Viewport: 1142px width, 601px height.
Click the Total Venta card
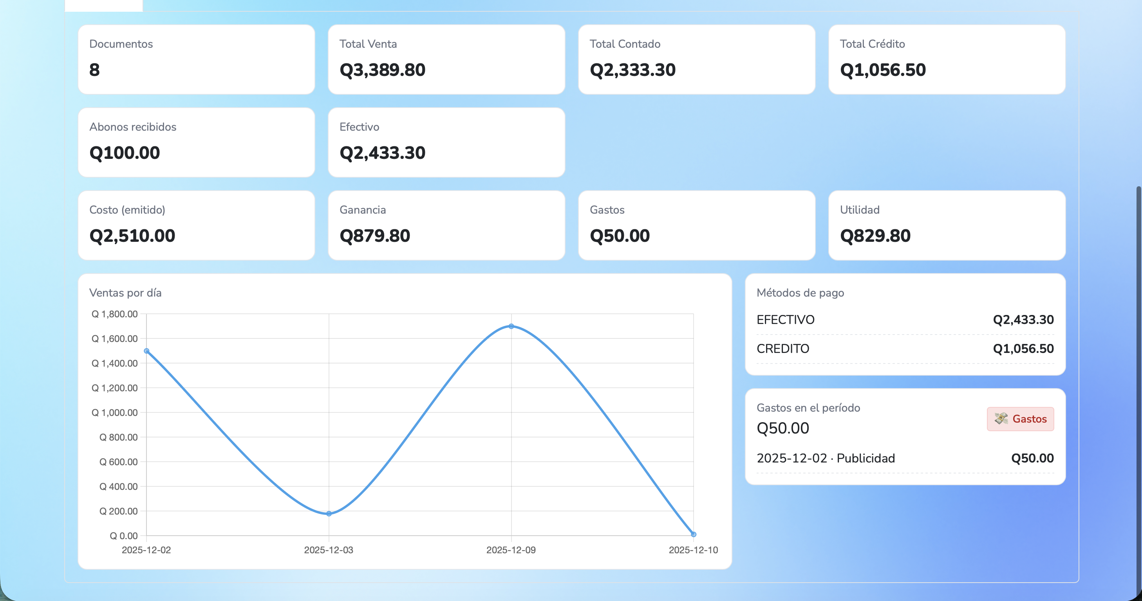click(x=446, y=59)
